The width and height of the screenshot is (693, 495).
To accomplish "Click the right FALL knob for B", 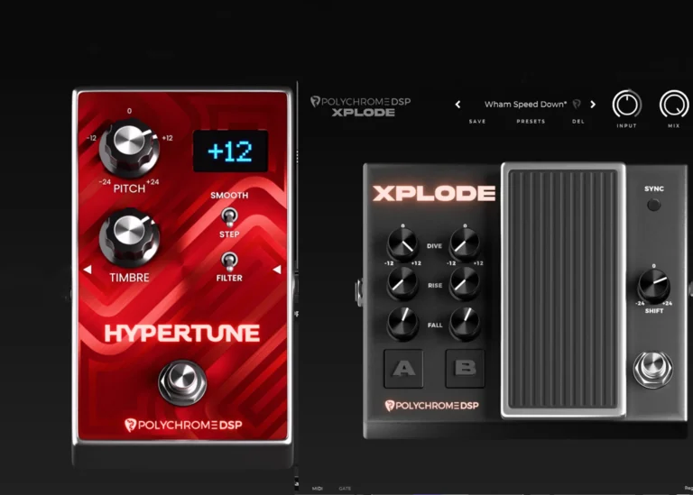I will pyautogui.click(x=465, y=324).
